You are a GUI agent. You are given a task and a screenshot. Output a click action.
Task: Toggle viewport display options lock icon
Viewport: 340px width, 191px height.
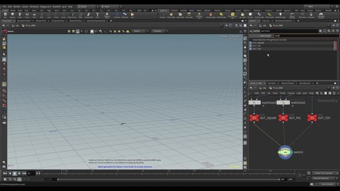(x=245, y=47)
